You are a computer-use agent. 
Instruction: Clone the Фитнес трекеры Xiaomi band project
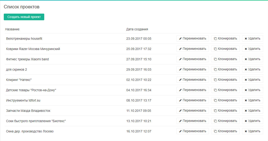pos(225,59)
